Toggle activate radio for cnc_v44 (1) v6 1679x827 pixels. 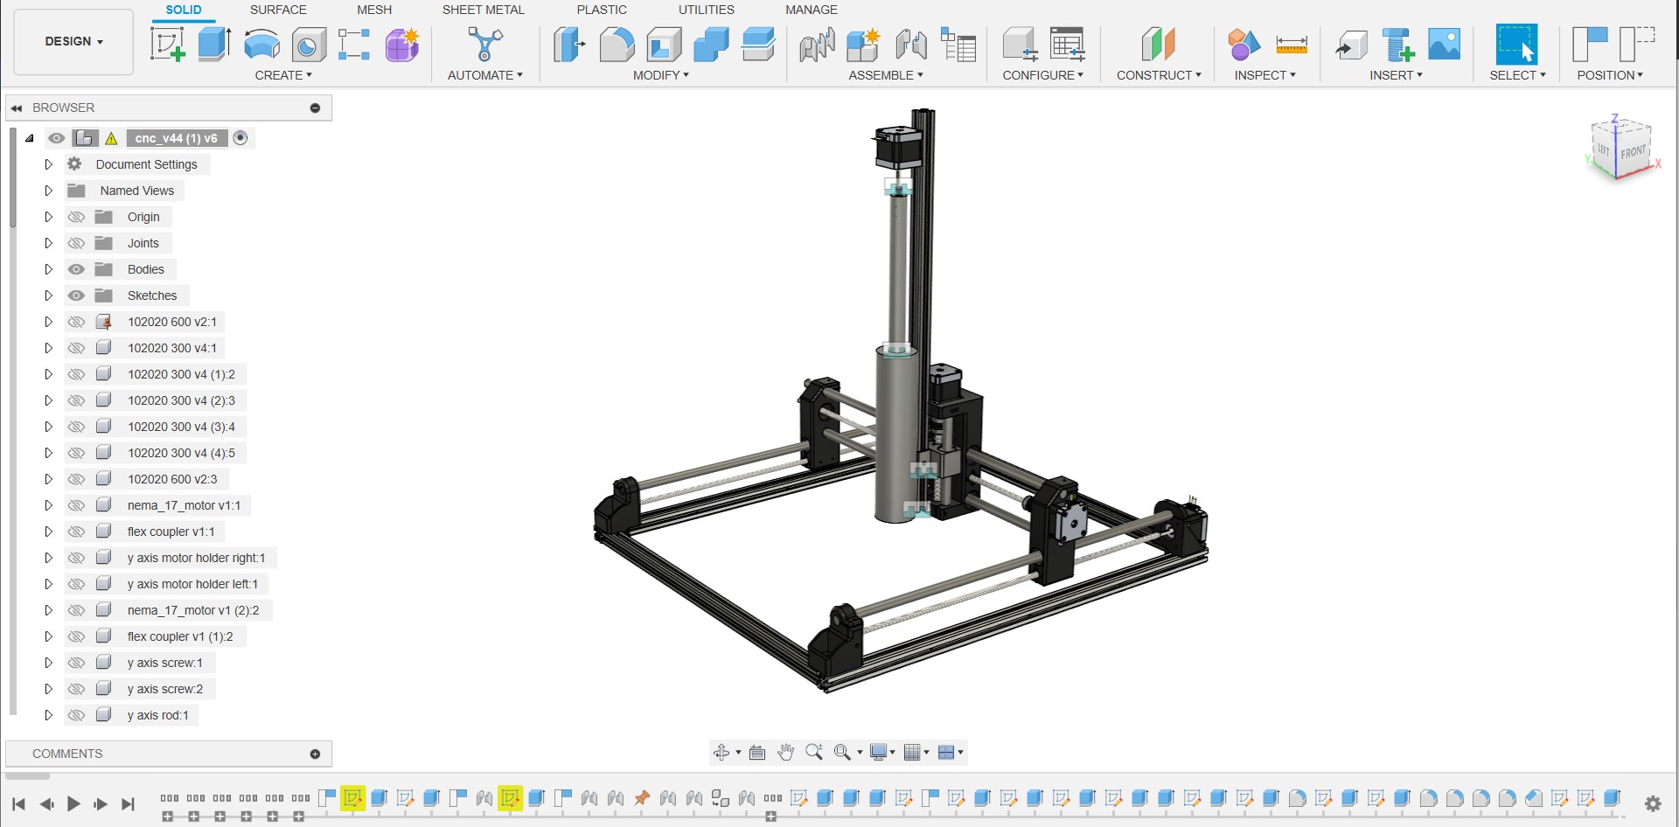[240, 137]
